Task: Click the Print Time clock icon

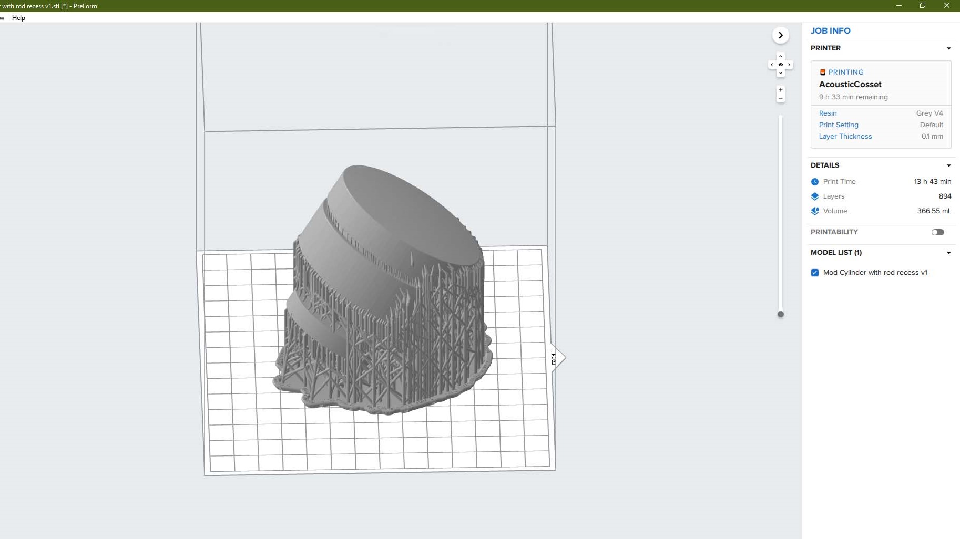Action: tap(815, 182)
